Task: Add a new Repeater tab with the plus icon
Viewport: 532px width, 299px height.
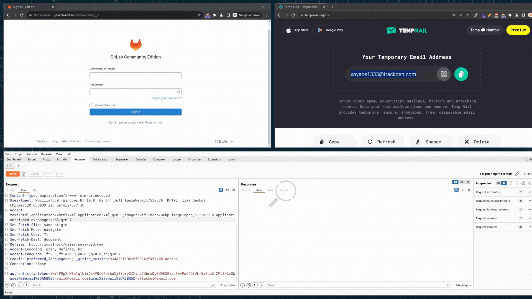Action: (x=18, y=166)
